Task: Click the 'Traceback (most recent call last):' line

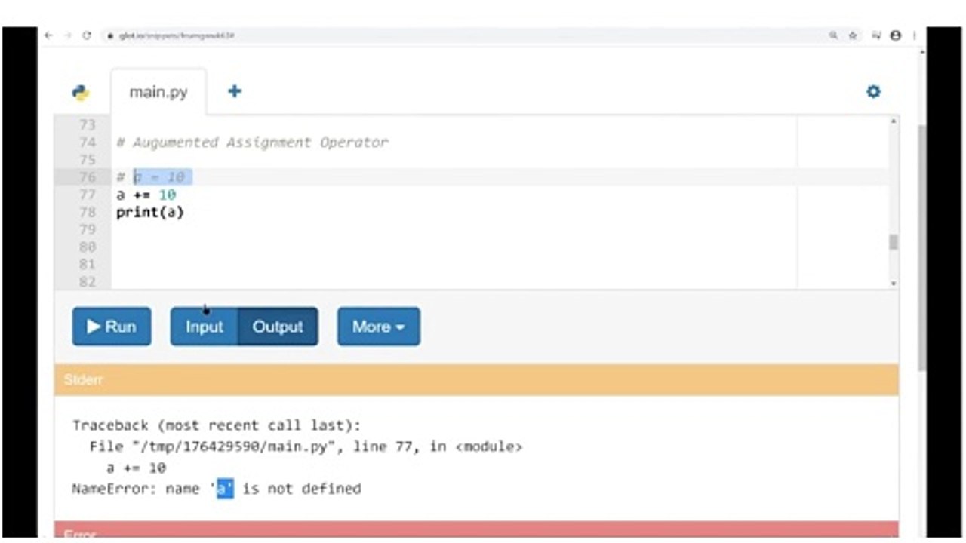Action: click(217, 425)
